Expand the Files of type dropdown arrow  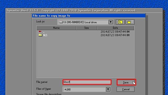click(x=108, y=89)
